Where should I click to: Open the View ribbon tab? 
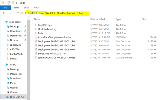coord(37,8)
